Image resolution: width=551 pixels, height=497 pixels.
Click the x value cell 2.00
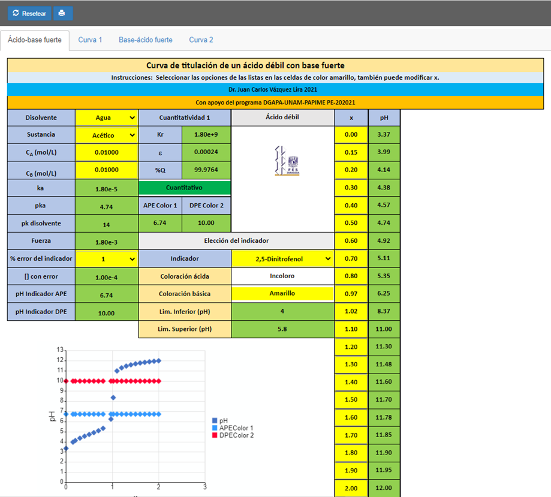pos(351,488)
